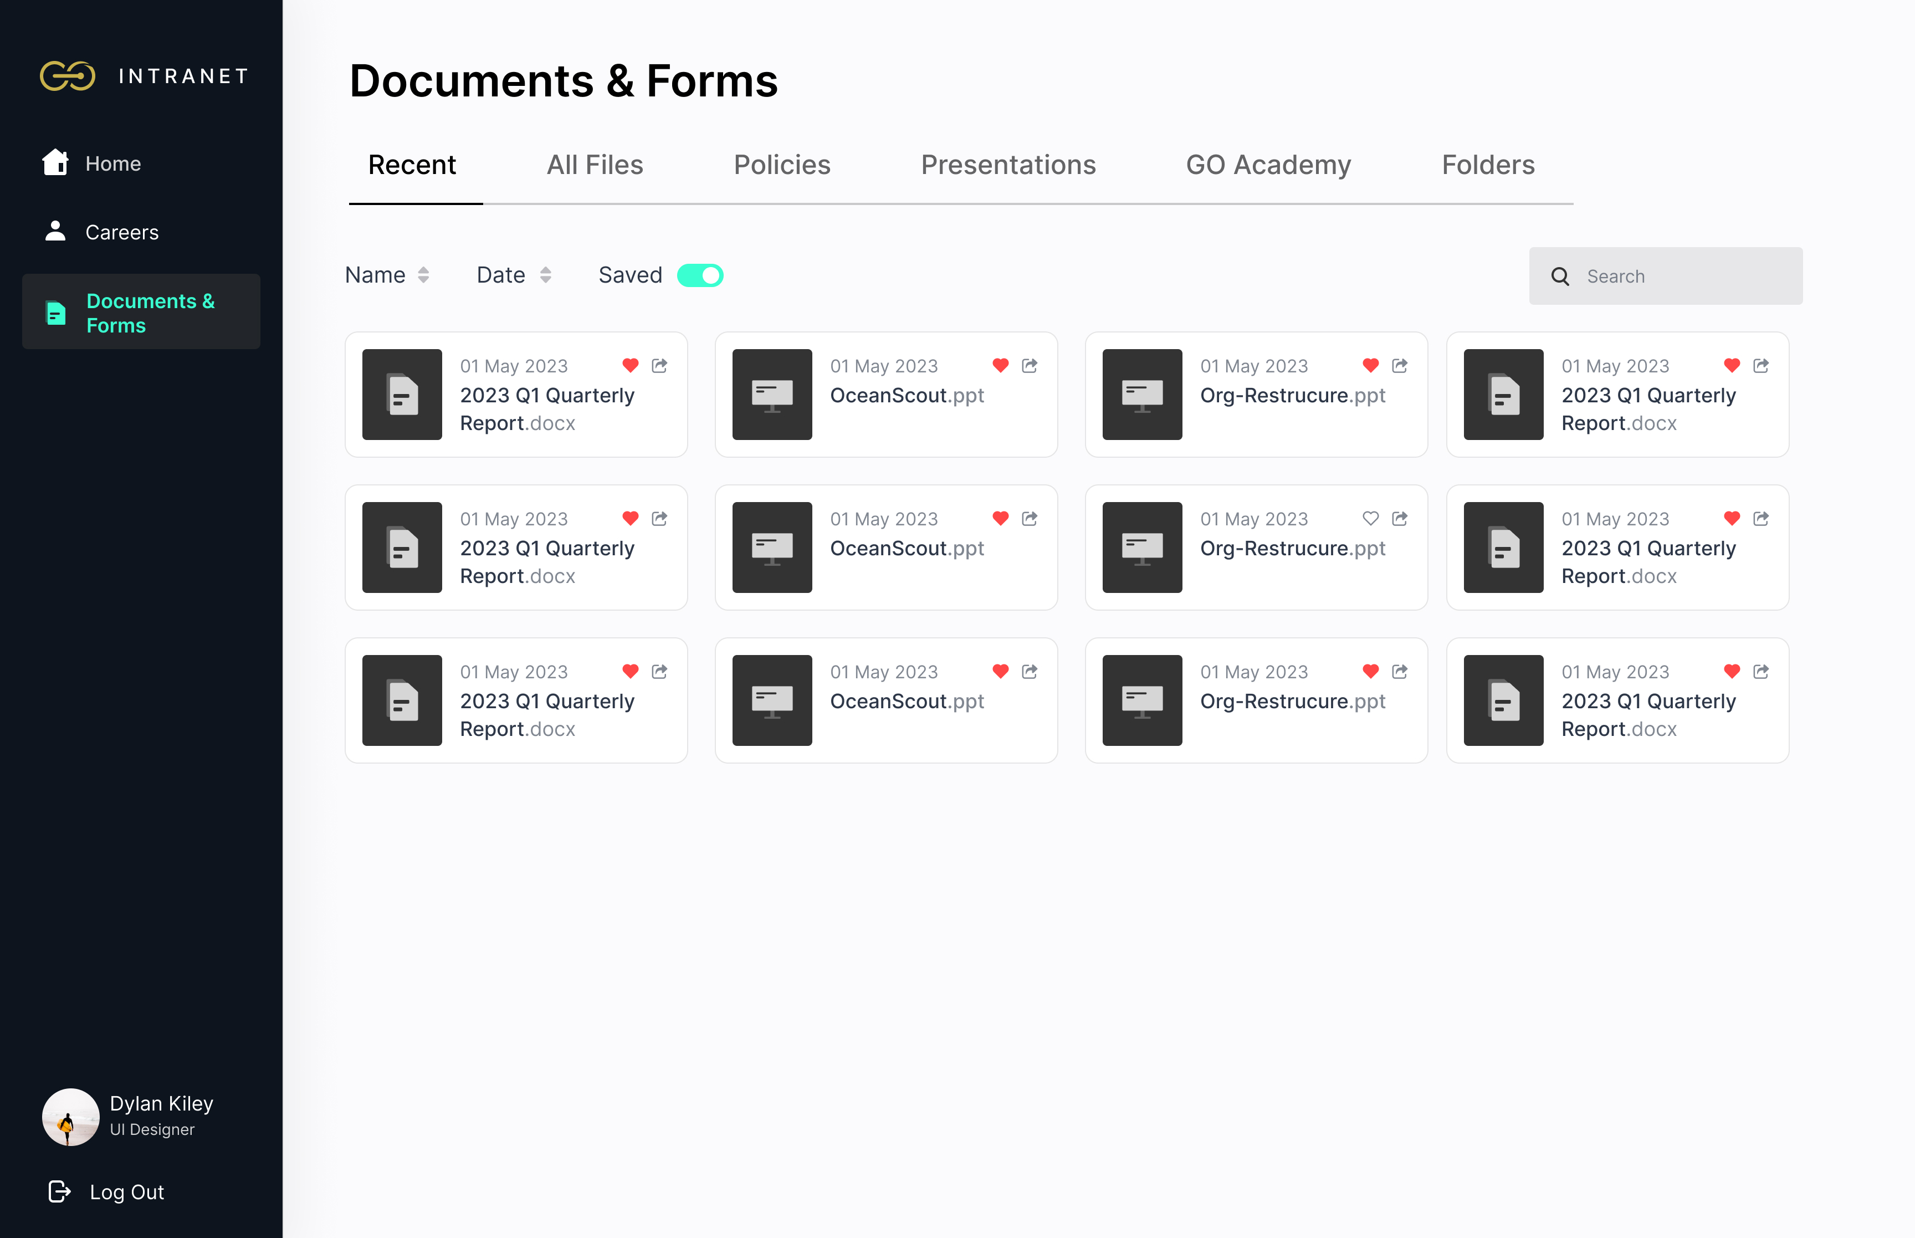1915x1238 pixels.
Task: Click the Log Out link
Action: [127, 1191]
